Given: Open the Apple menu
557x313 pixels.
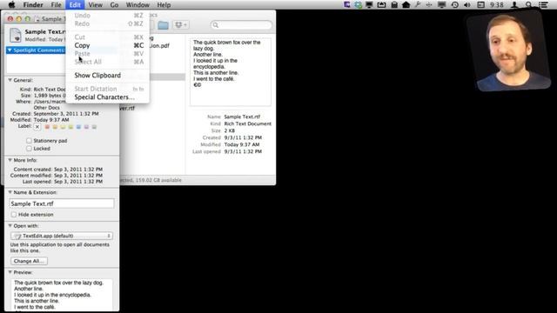Looking at the screenshot, I should click(x=11, y=4).
